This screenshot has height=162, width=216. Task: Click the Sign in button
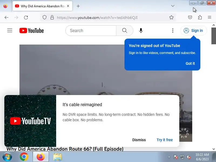point(193,31)
